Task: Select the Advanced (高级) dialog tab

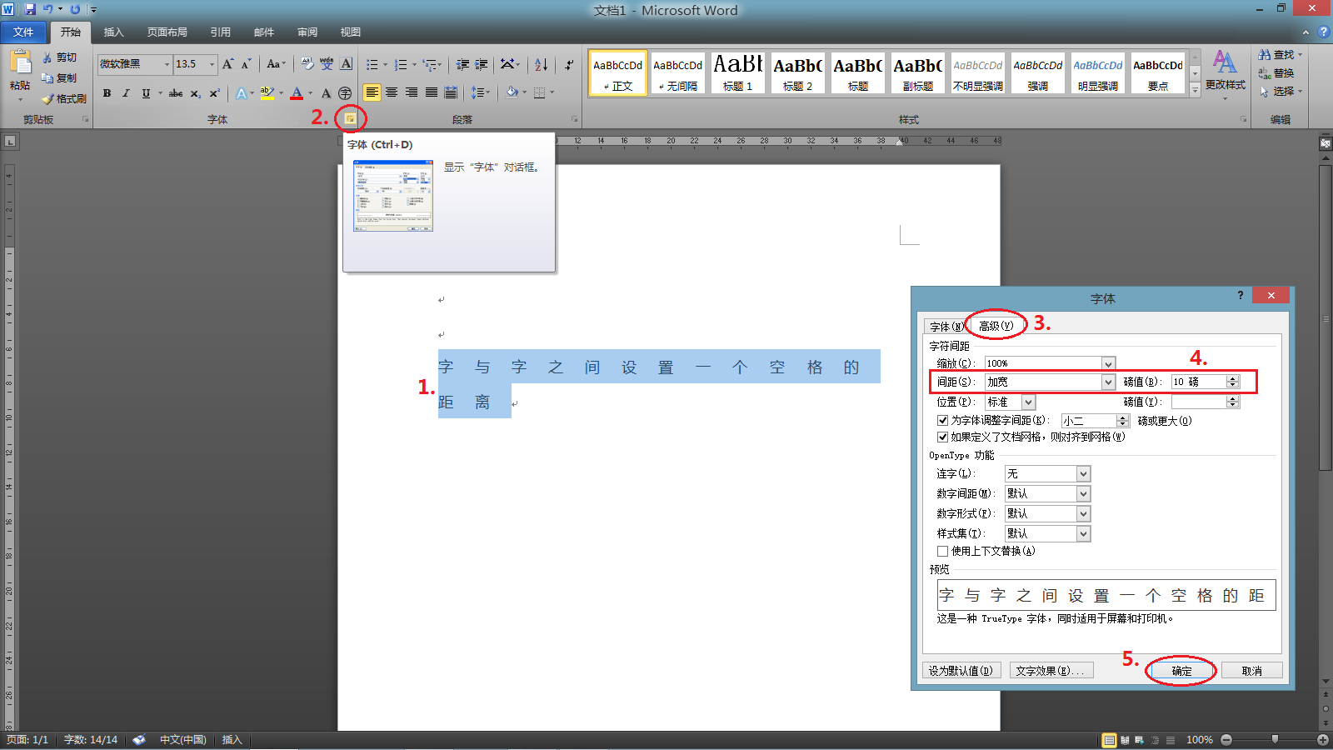Action: [996, 326]
